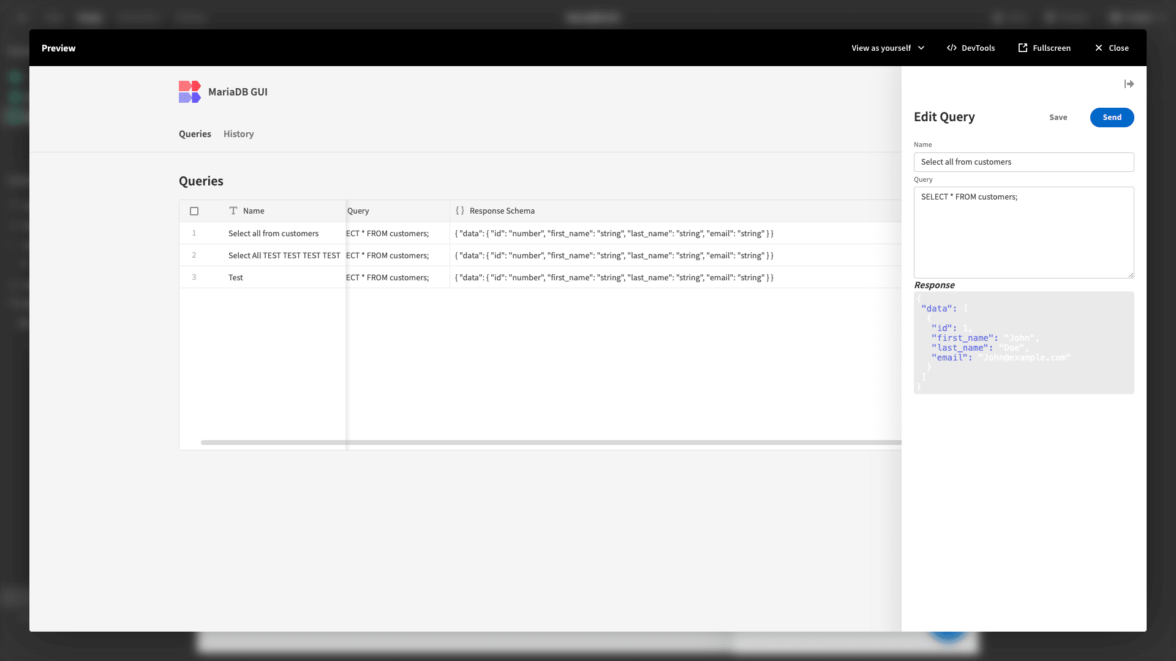Click the query cell in row 3

click(x=398, y=277)
